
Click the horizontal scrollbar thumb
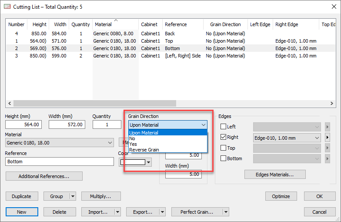point(95,103)
